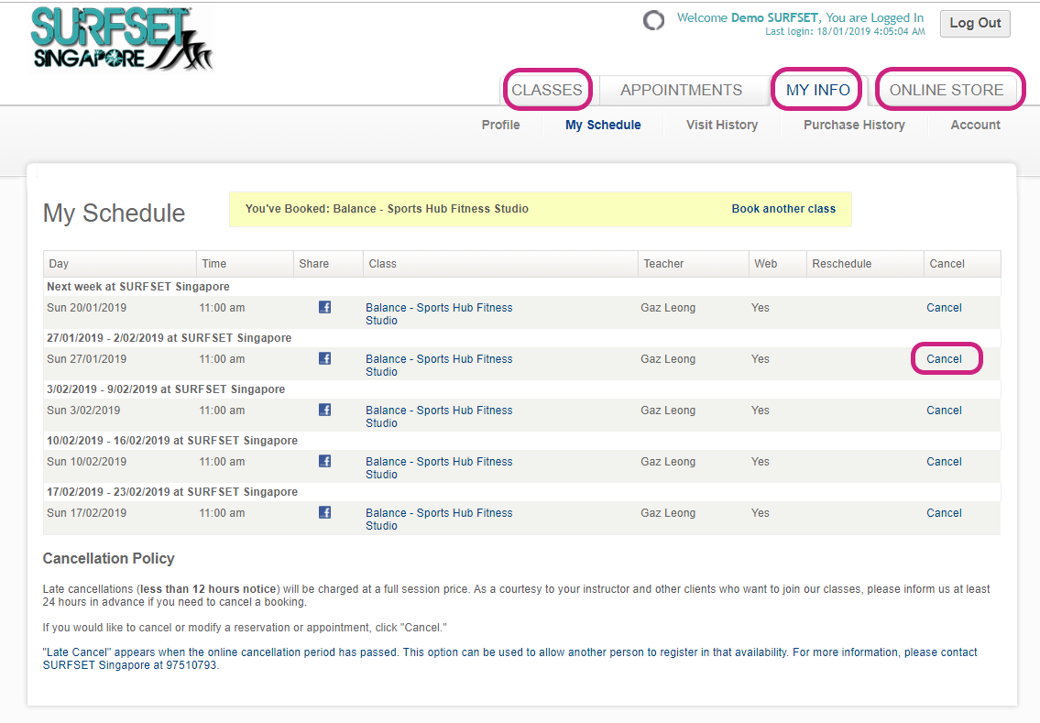Click the 'Sun 17/02/2019' date cell
Screen dimensions: 1040x723
(86, 513)
